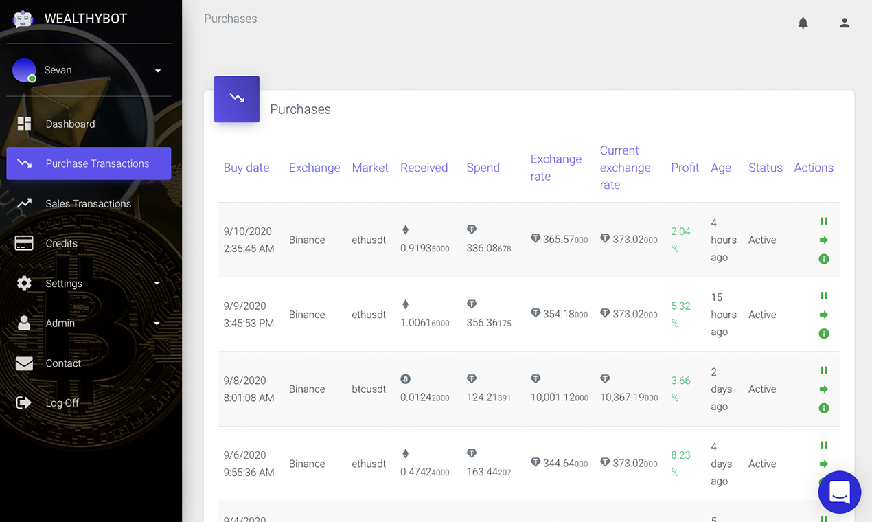Trigger the sell action on the btcusdt row
Screen dimensions: 872x522
pyautogui.click(x=824, y=389)
